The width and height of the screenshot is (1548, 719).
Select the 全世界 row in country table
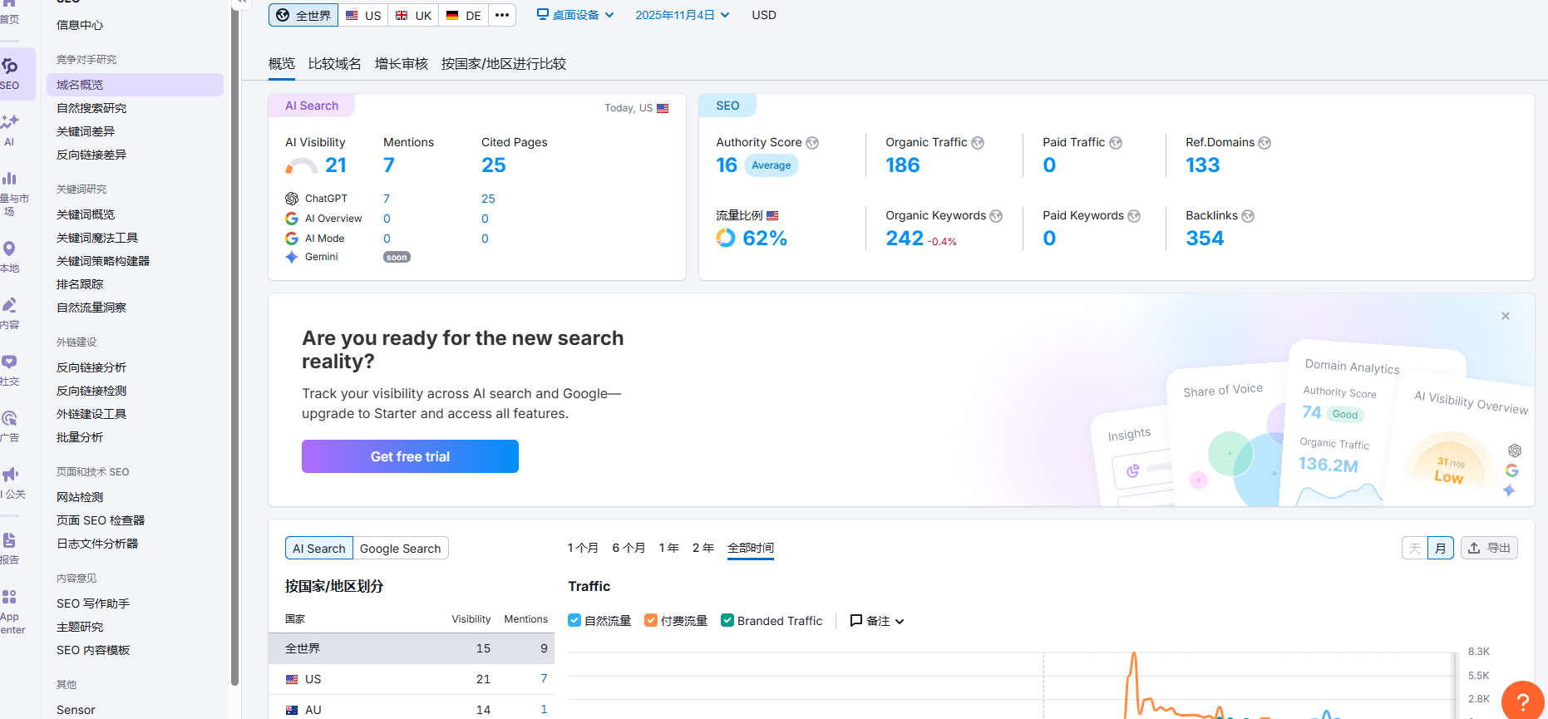pos(412,648)
